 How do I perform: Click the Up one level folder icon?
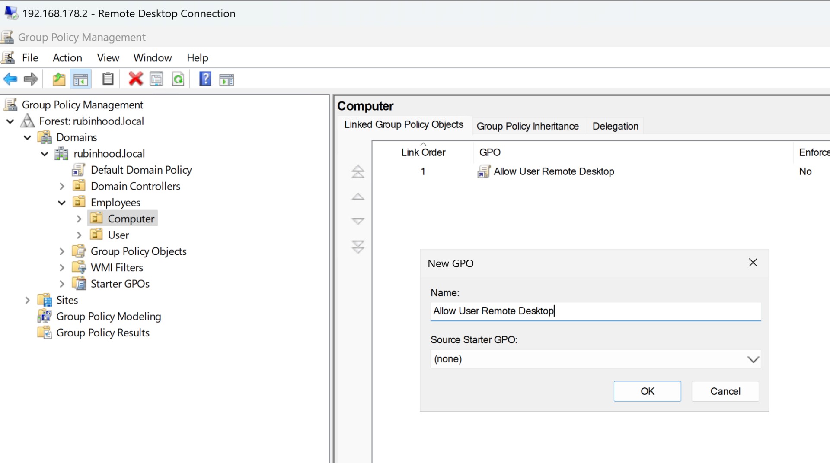tap(59, 79)
